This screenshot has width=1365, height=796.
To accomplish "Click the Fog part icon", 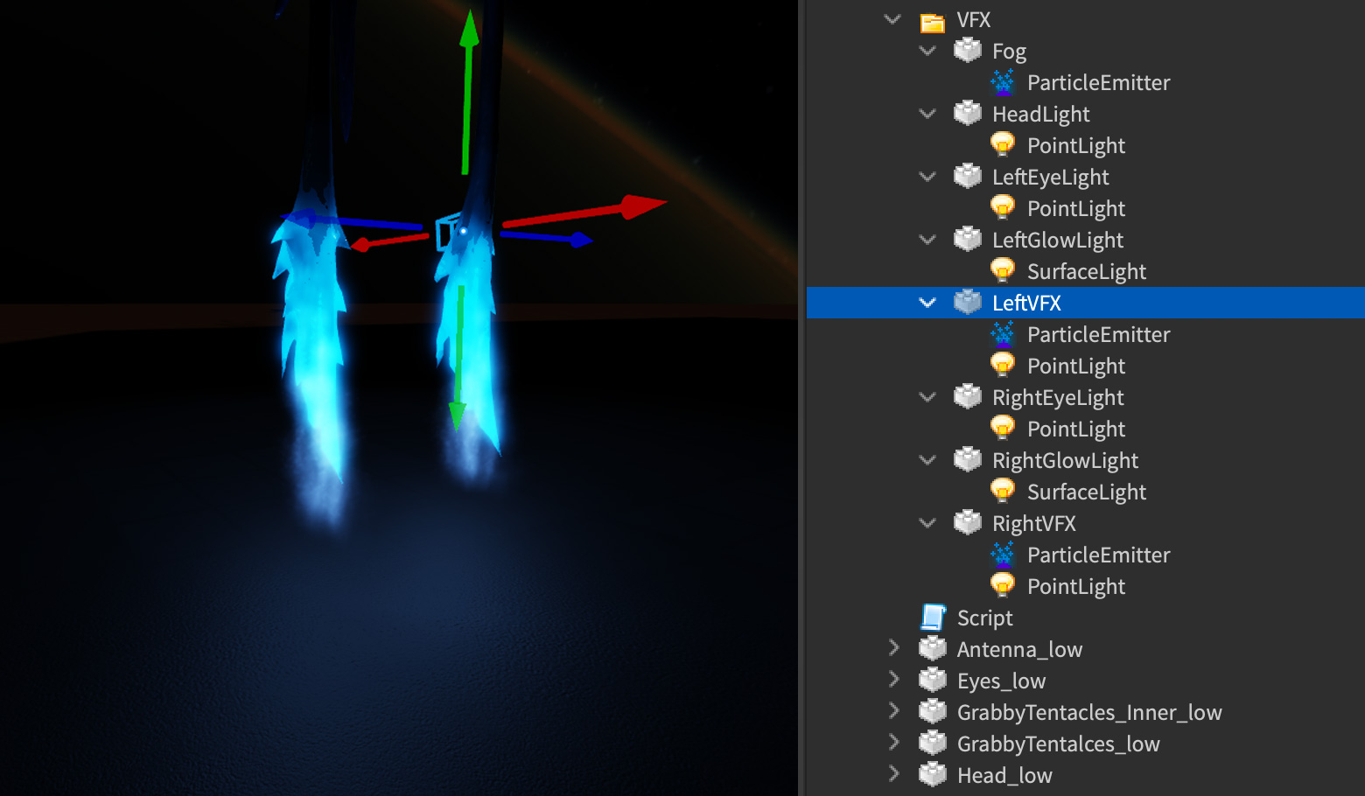I will coord(968,50).
